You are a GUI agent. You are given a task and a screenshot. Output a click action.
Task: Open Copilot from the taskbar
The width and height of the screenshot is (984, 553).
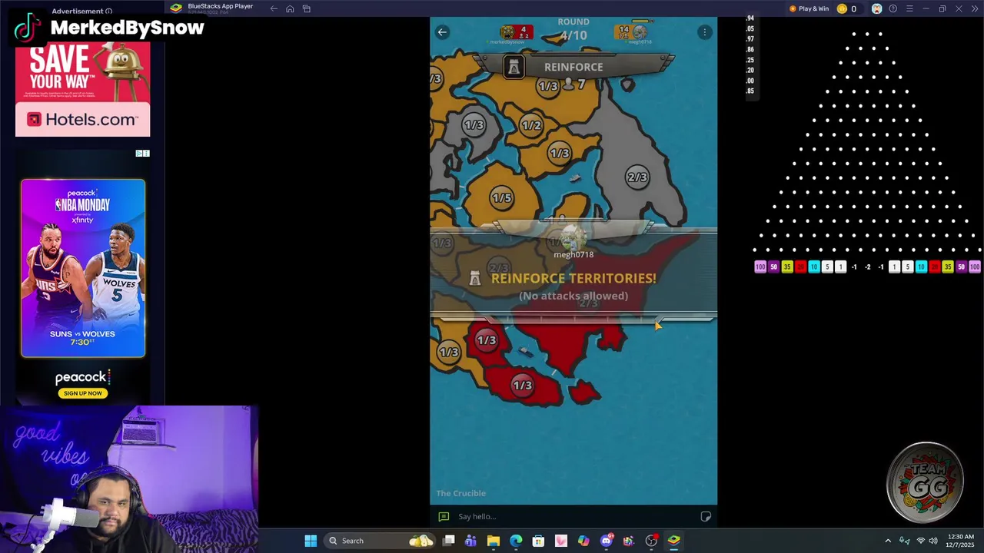tap(583, 541)
